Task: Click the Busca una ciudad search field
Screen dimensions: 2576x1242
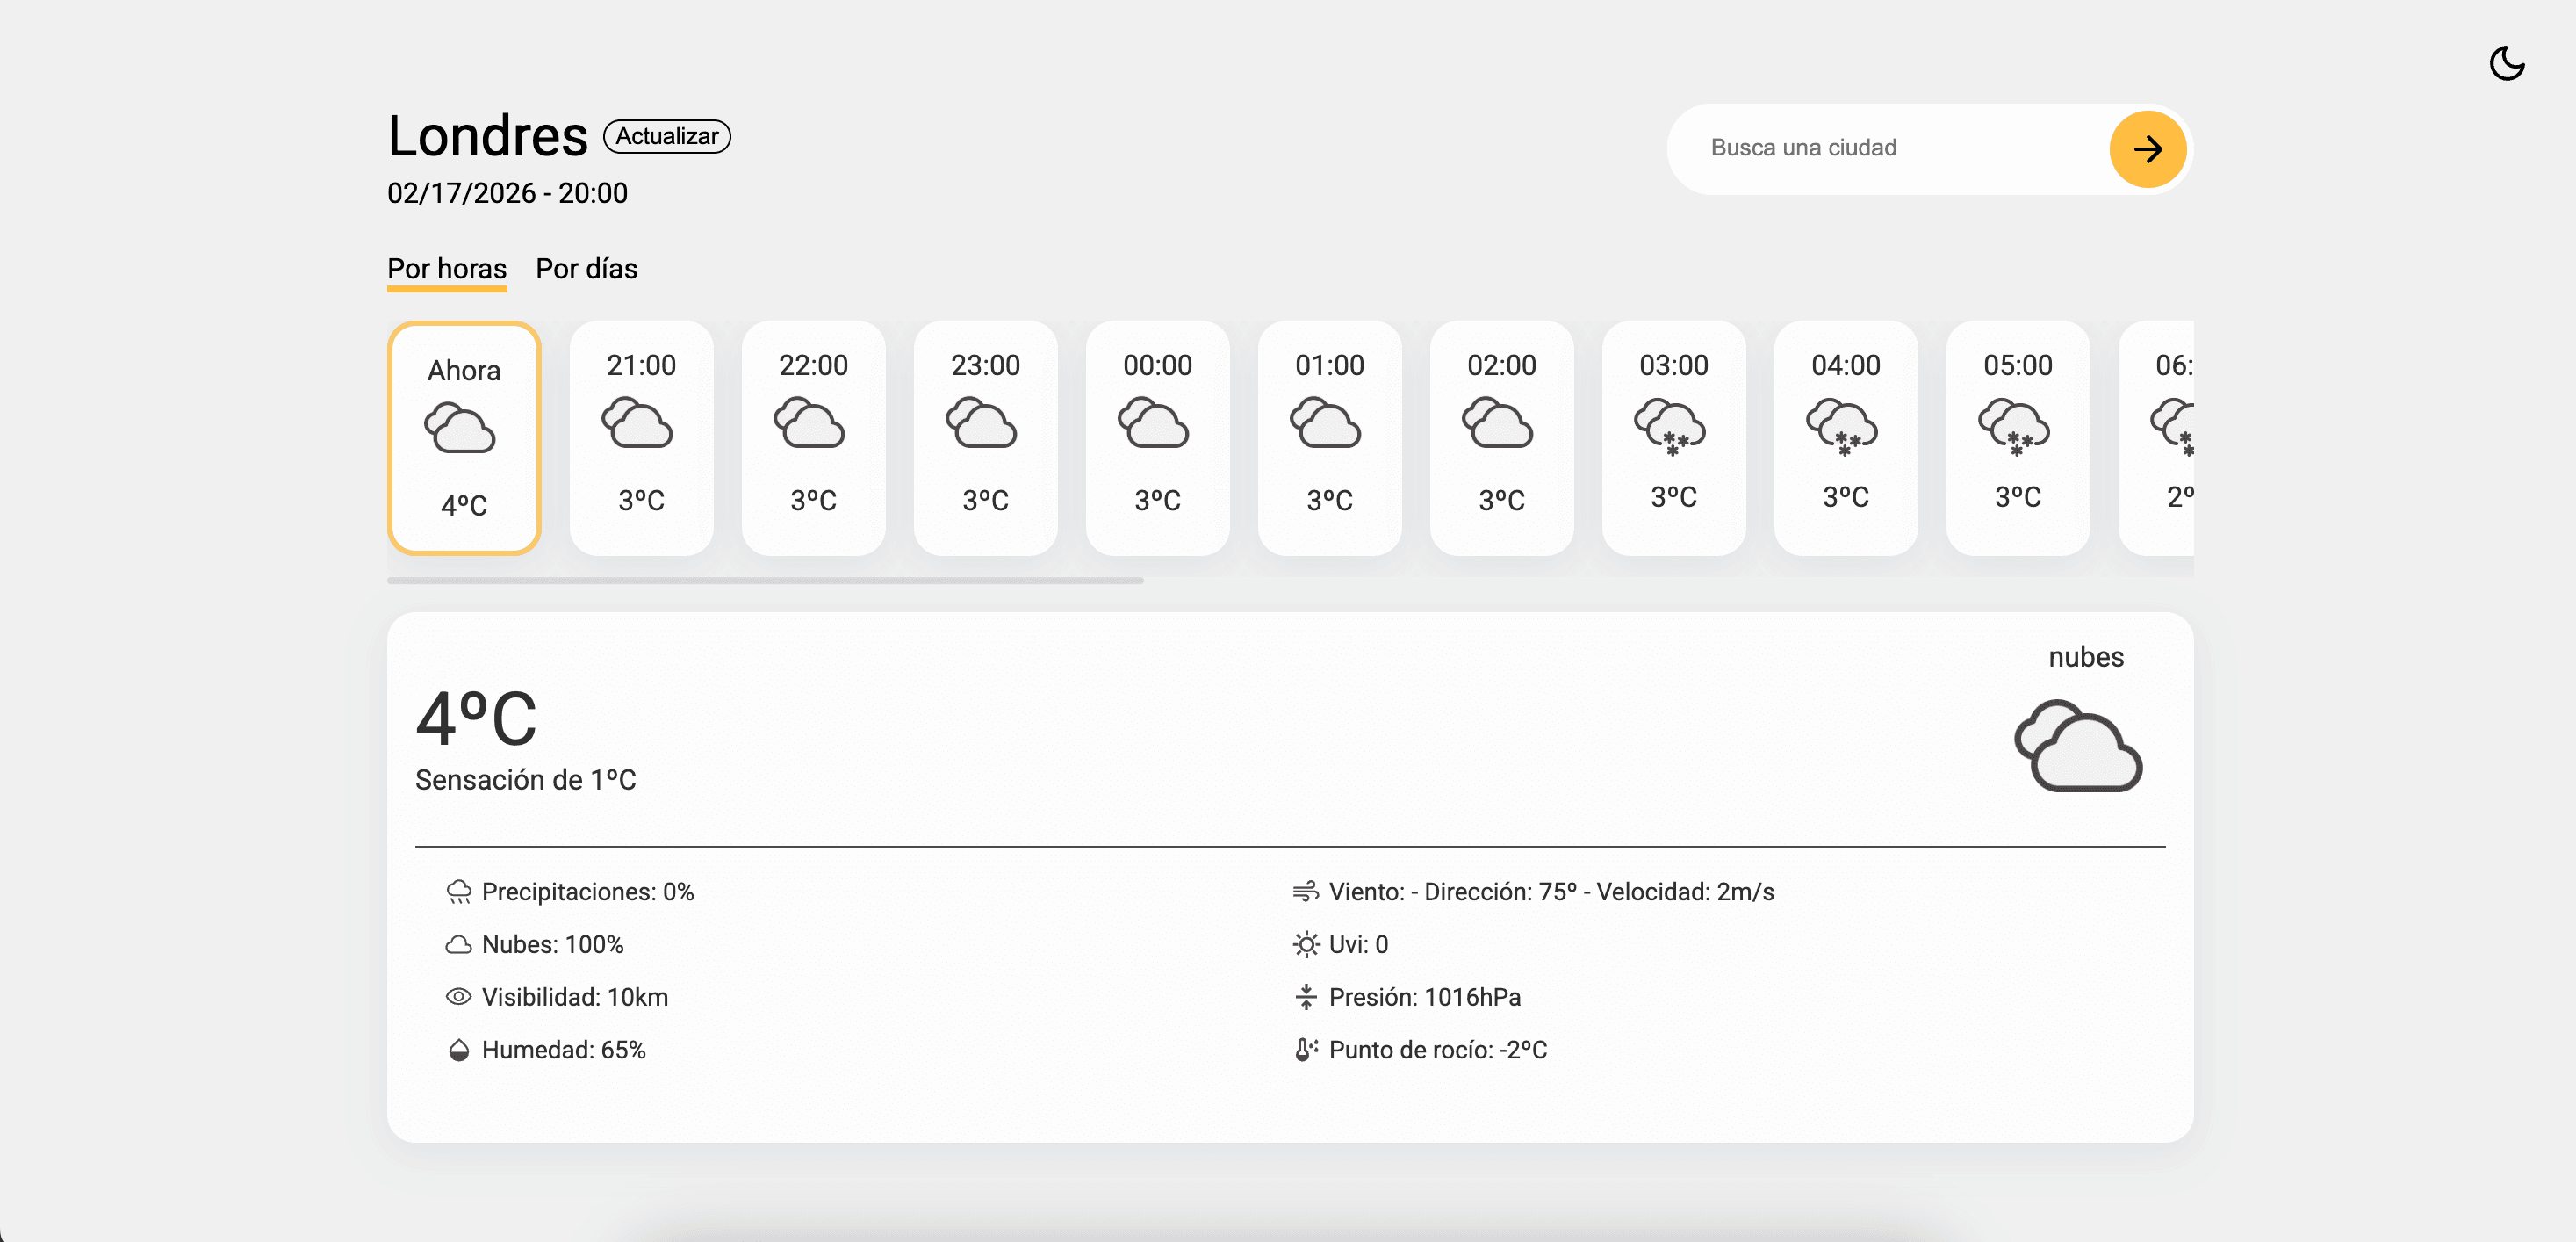Action: click(1880, 147)
